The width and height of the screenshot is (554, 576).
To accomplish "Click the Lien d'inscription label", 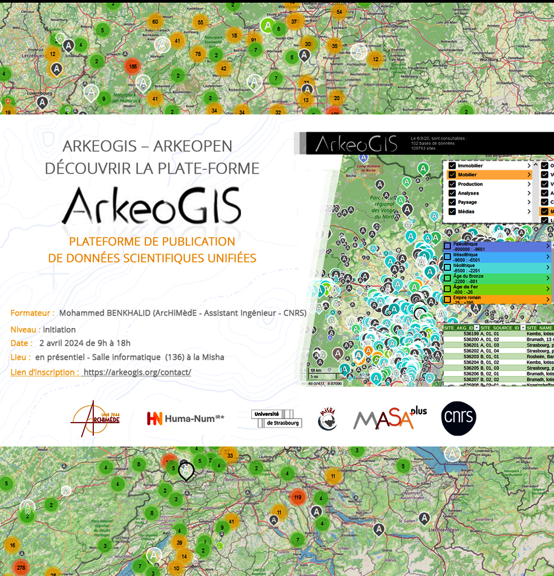I will tap(45, 372).
